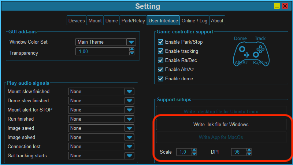Increase DPI value using up arrow

click(x=249, y=150)
